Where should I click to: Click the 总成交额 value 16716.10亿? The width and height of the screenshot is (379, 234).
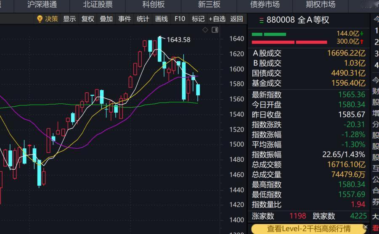(x=346, y=164)
